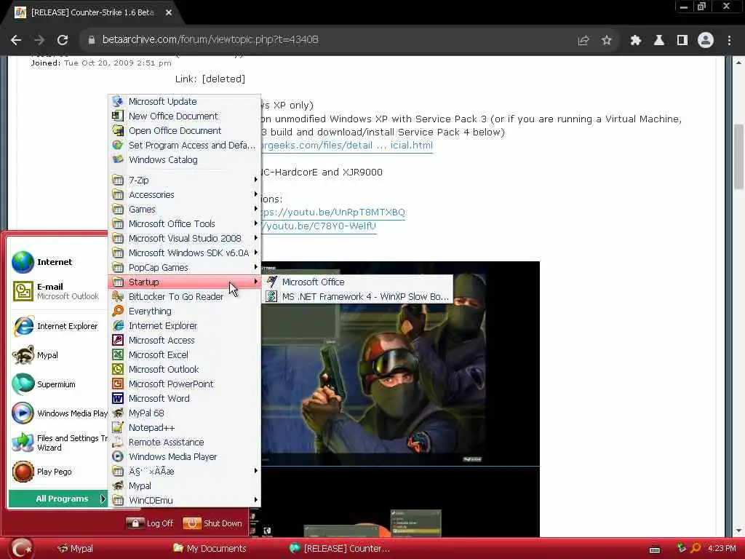The width and height of the screenshot is (745, 559).
Task: Launch Internet Explorer from programs list
Action: tap(185, 325)
